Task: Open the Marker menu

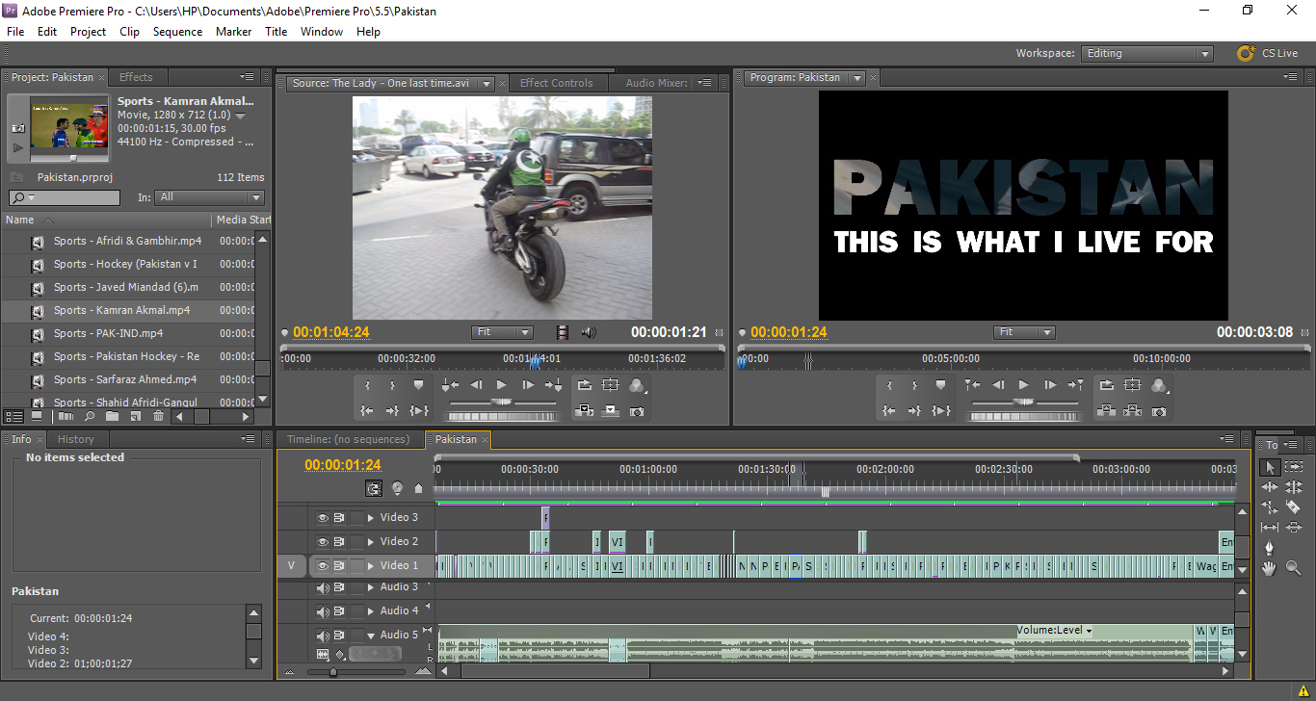Action: click(233, 32)
